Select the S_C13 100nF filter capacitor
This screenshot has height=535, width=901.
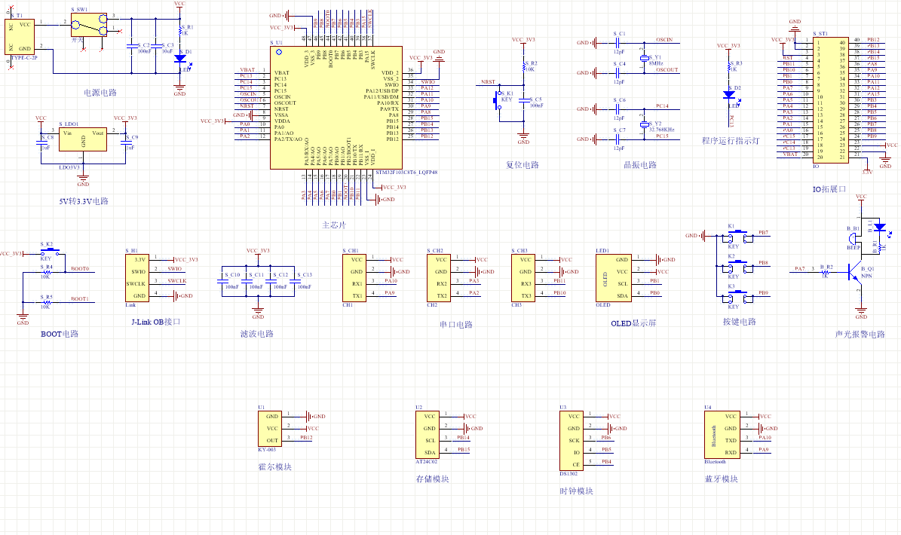point(294,281)
